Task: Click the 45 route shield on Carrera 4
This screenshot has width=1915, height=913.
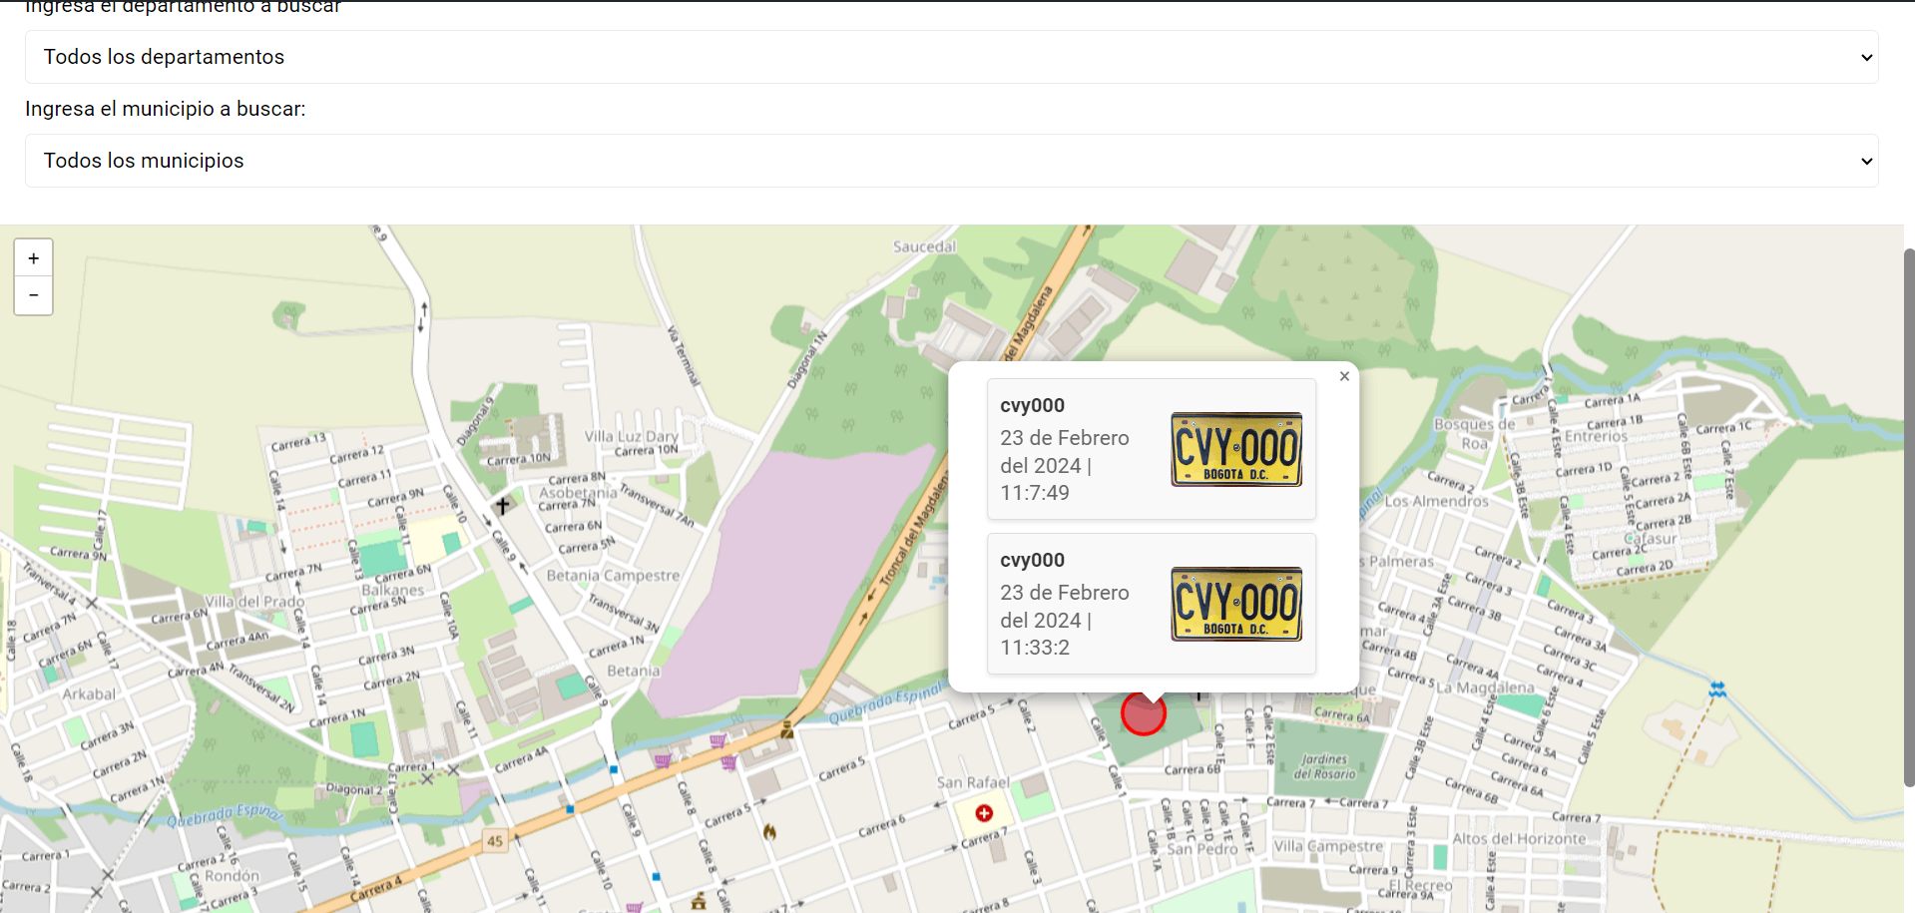Action: click(495, 839)
